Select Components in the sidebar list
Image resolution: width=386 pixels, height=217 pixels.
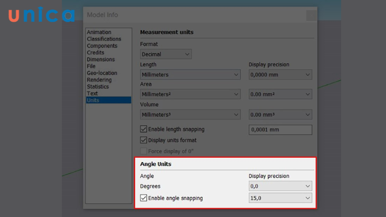coord(102,46)
